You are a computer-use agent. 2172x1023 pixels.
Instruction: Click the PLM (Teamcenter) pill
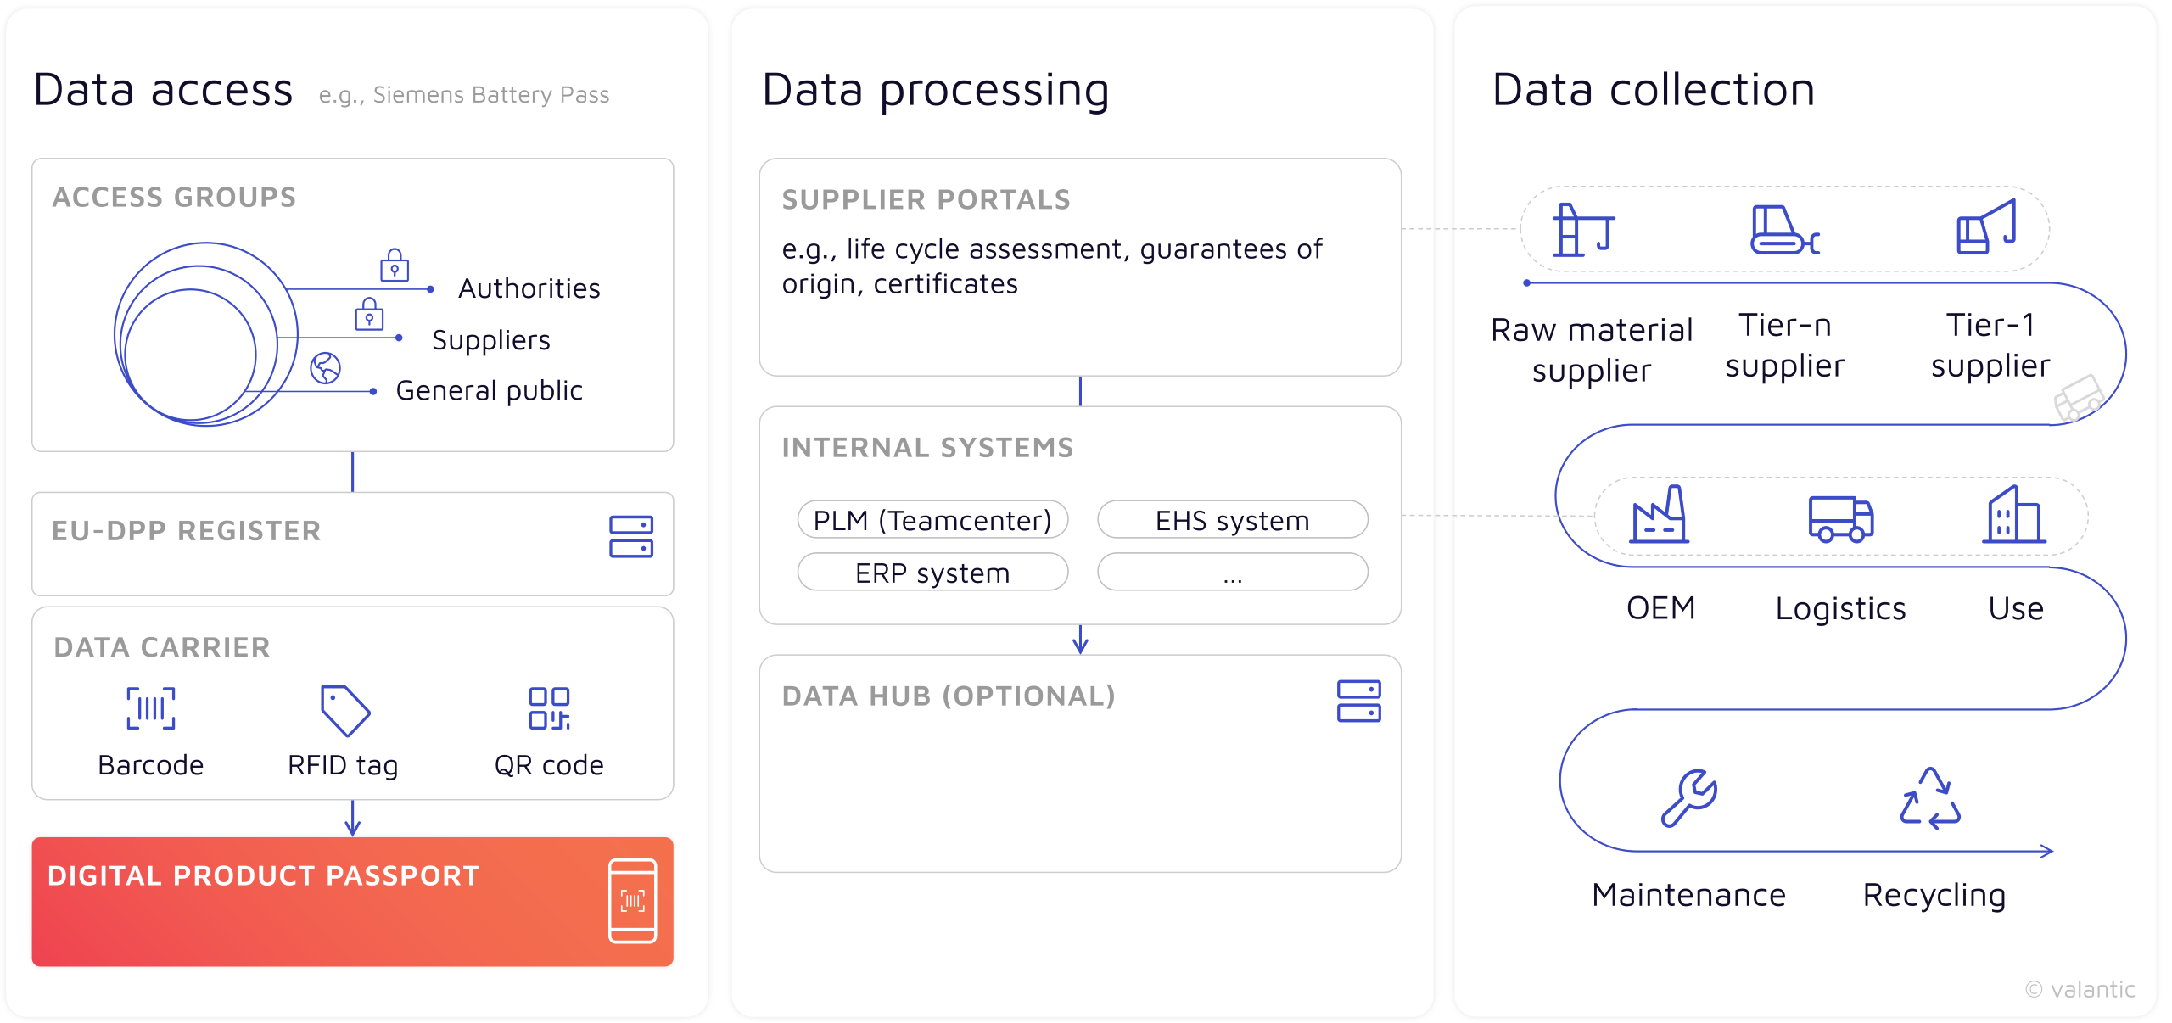click(932, 520)
